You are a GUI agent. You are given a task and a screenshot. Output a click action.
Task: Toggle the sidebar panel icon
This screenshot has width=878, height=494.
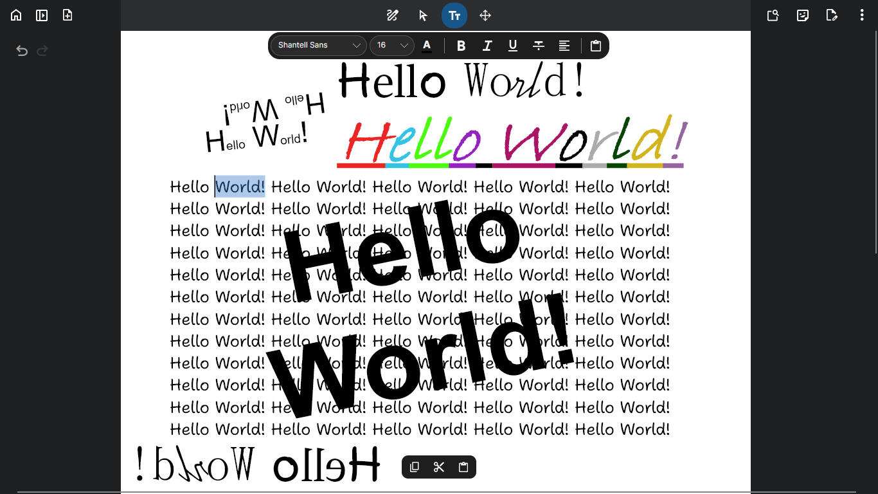coord(42,15)
